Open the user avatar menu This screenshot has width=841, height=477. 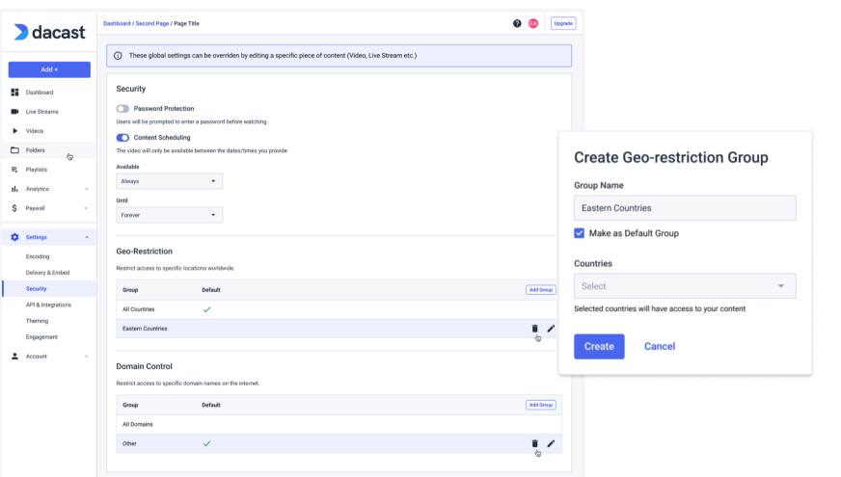pyautogui.click(x=533, y=23)
